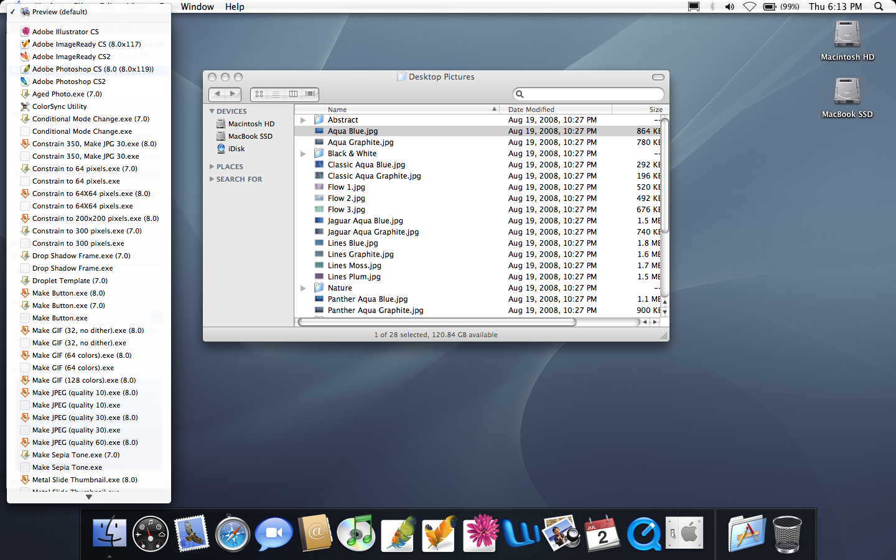
Task: Launch Safari compass icon in Dock
Action: pos(233,534)
